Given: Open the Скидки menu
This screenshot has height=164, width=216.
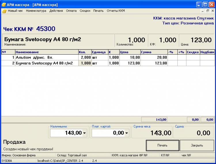Looking at the screenshot, I should [x=85, y=11].
